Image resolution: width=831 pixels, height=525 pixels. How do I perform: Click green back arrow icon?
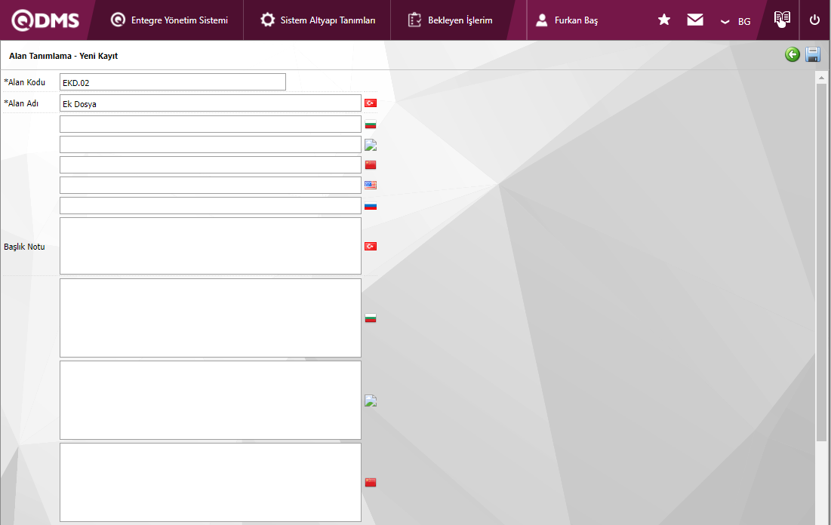(793, 54)
